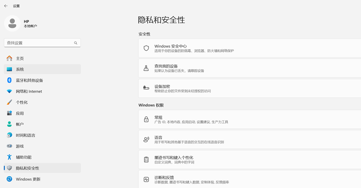Click the 时间和语言 globe clock icon
361x188 pixels.
(9, 135)
